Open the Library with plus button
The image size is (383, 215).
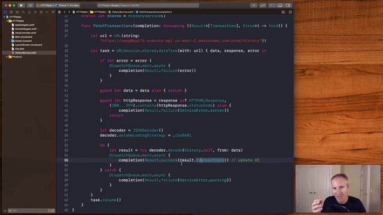tap(254, 5)
